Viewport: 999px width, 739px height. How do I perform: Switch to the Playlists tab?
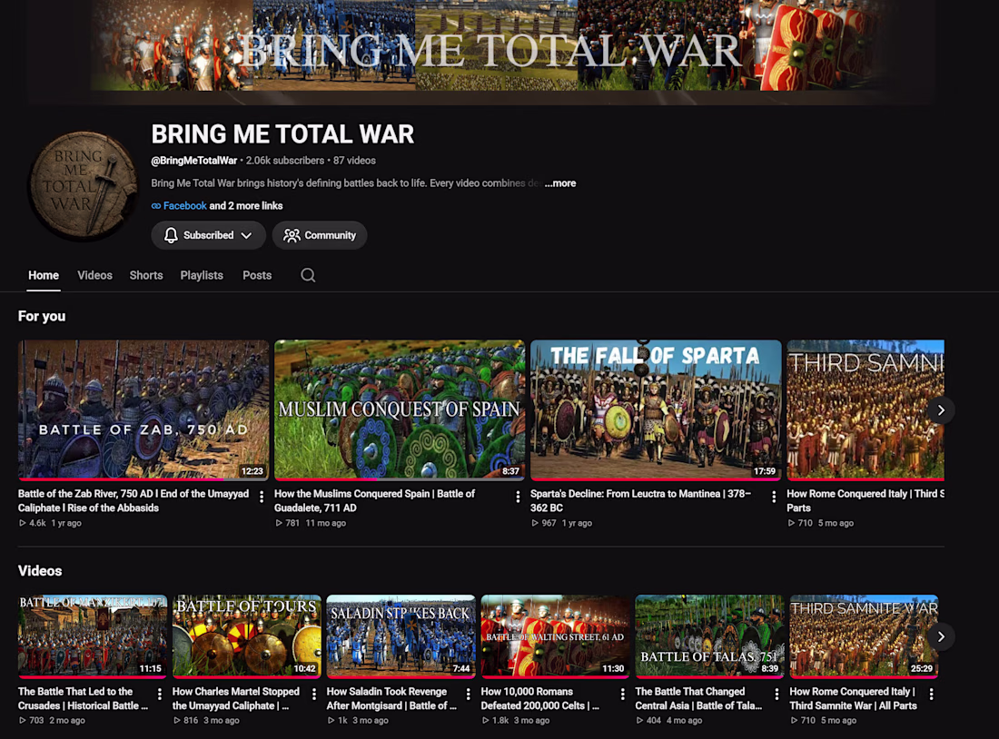tap(202, 275)
